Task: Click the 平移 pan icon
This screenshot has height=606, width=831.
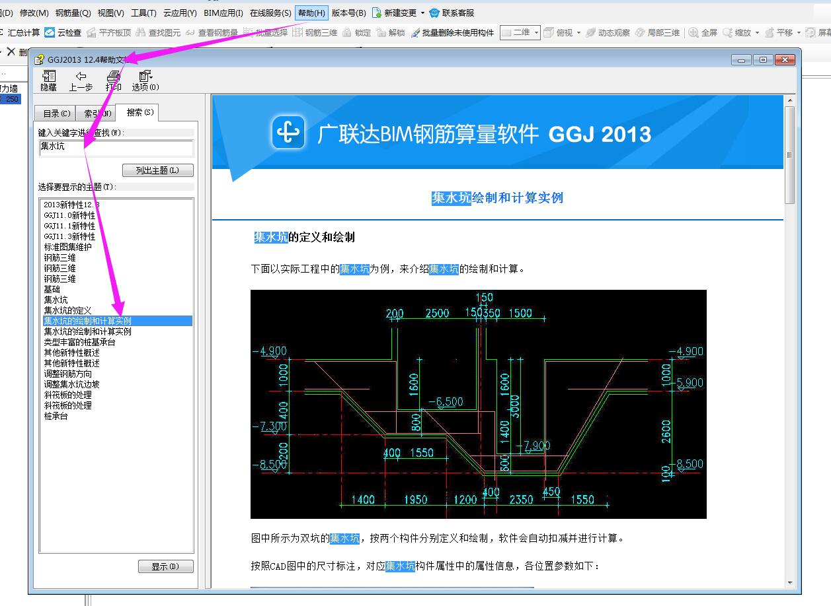Action: 769,32
